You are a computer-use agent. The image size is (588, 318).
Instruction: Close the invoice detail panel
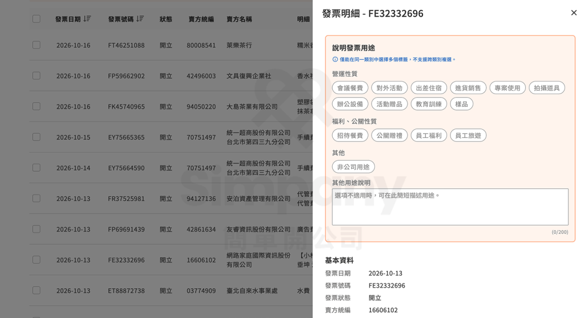(x=574, y=13)
